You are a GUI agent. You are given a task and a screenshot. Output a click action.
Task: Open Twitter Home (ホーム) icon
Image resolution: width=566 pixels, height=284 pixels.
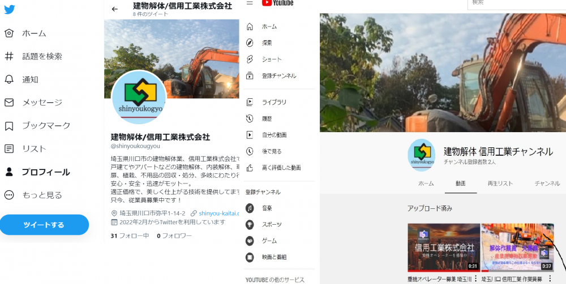click(x=9, y=33)
